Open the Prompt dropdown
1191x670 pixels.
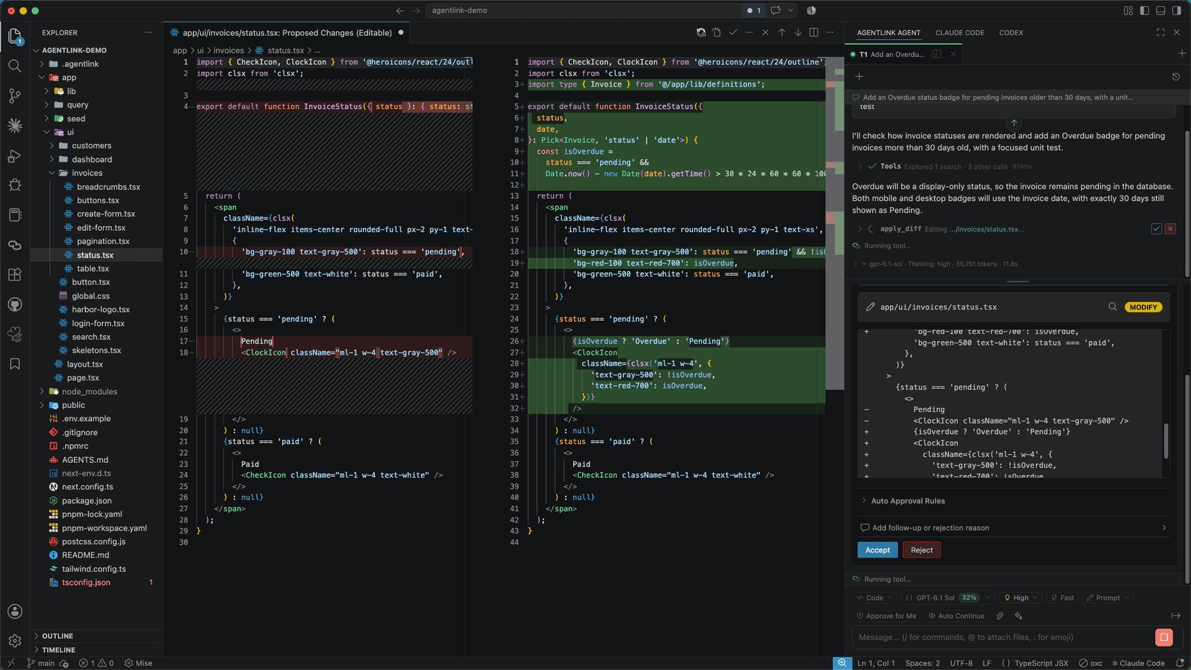(1108, 598)
